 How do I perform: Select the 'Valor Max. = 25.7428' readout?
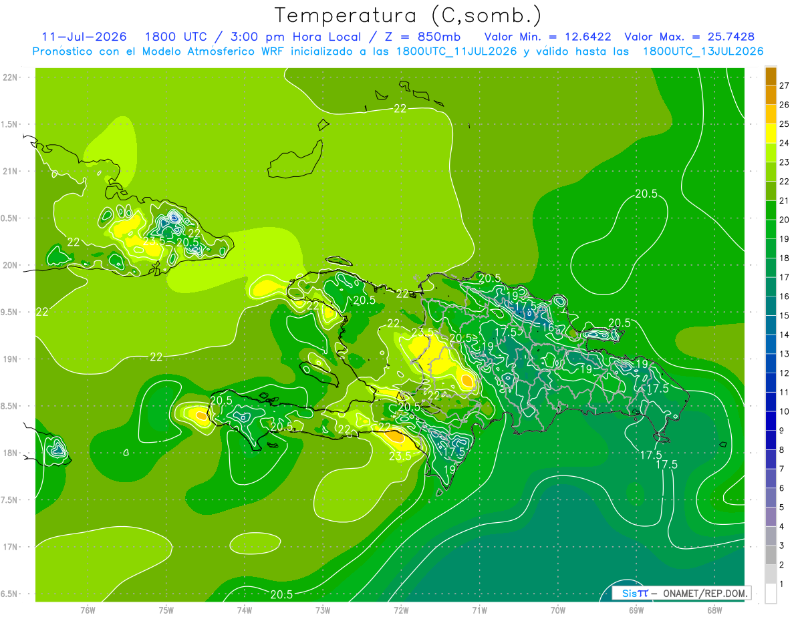[x=689, y=37]
